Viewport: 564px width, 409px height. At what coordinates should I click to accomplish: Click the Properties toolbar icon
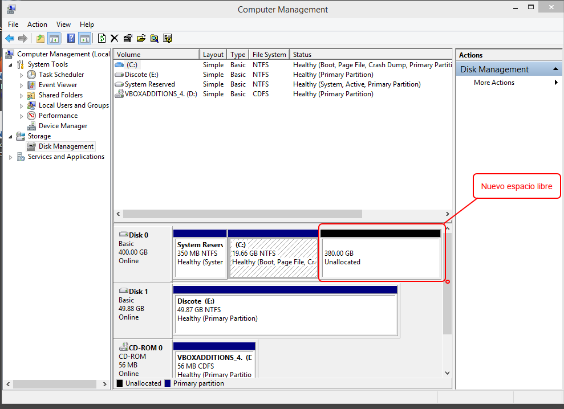128,38
